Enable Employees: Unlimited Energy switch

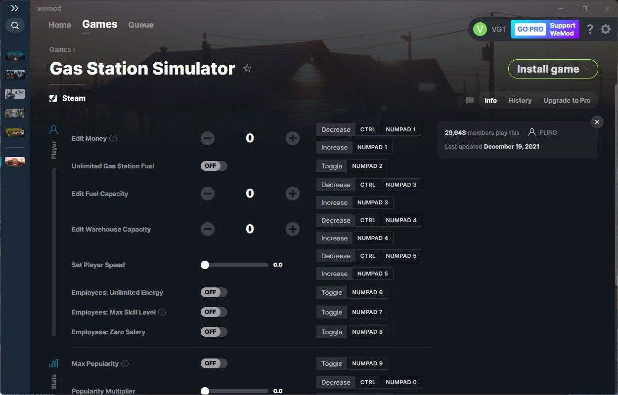point(214,292)
